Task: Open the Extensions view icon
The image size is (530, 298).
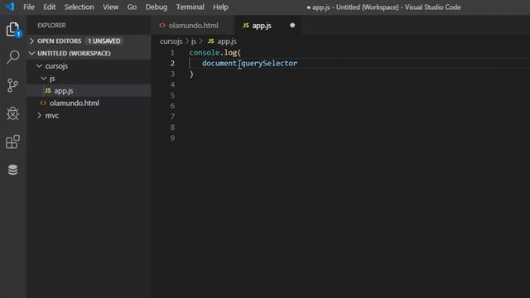Action: pyautogui.click(x=13, y=142)
